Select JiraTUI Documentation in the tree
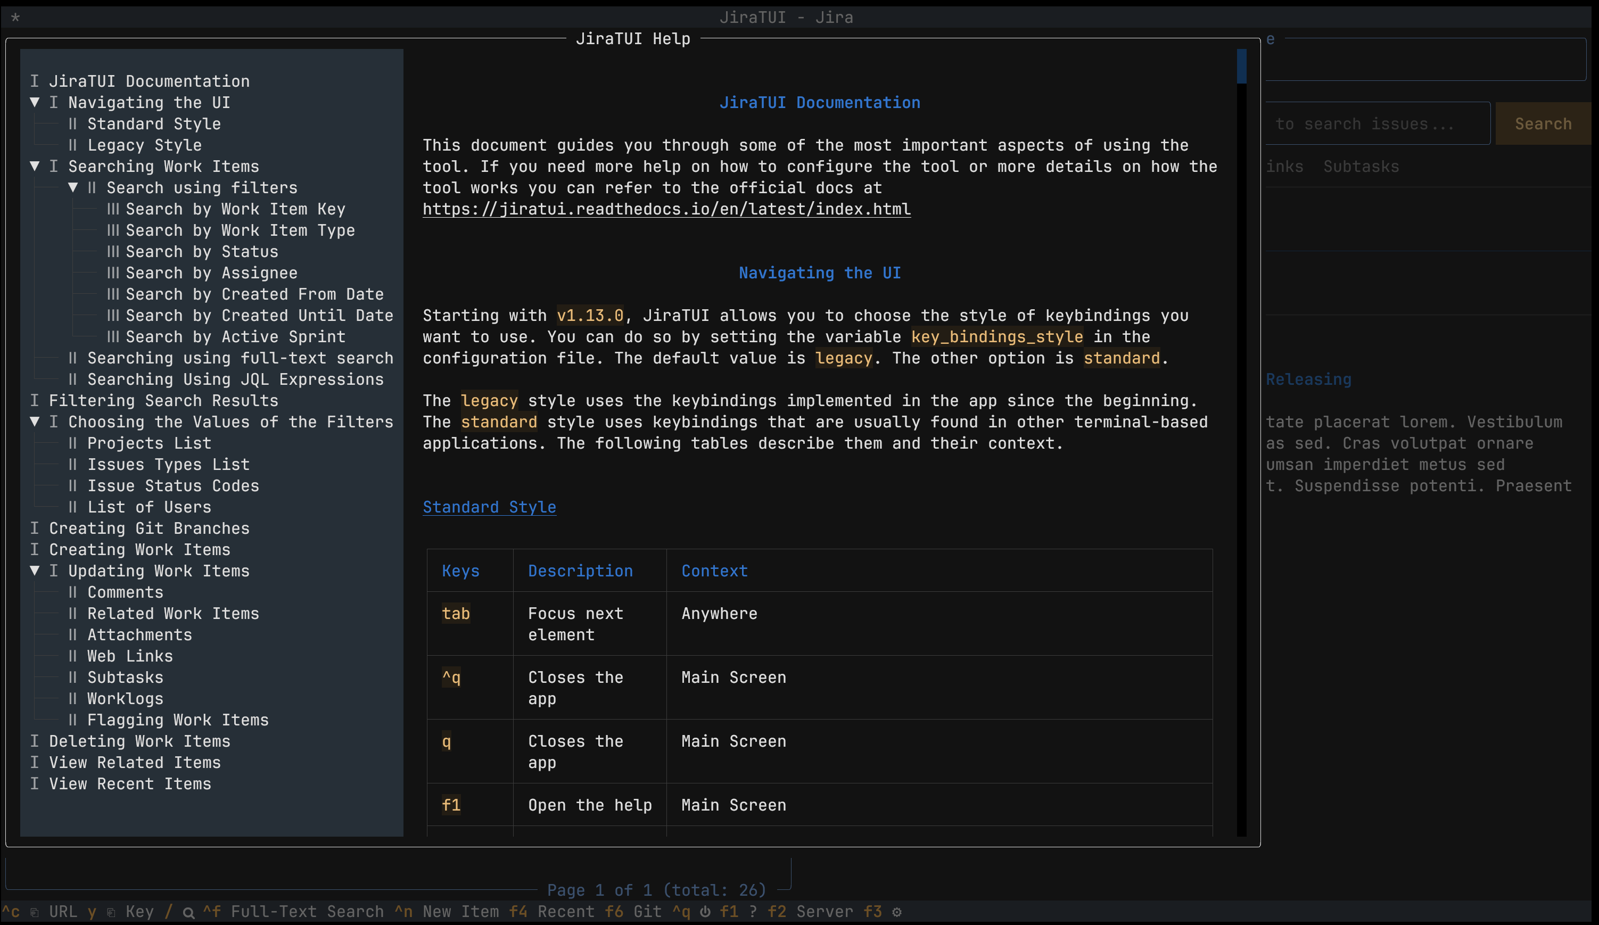Image resolution: width=1599 pixels, height=925 pixels. 149,81
